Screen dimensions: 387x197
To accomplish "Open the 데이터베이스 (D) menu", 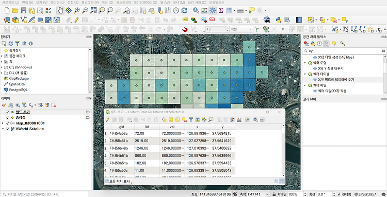I will point(146,3).
